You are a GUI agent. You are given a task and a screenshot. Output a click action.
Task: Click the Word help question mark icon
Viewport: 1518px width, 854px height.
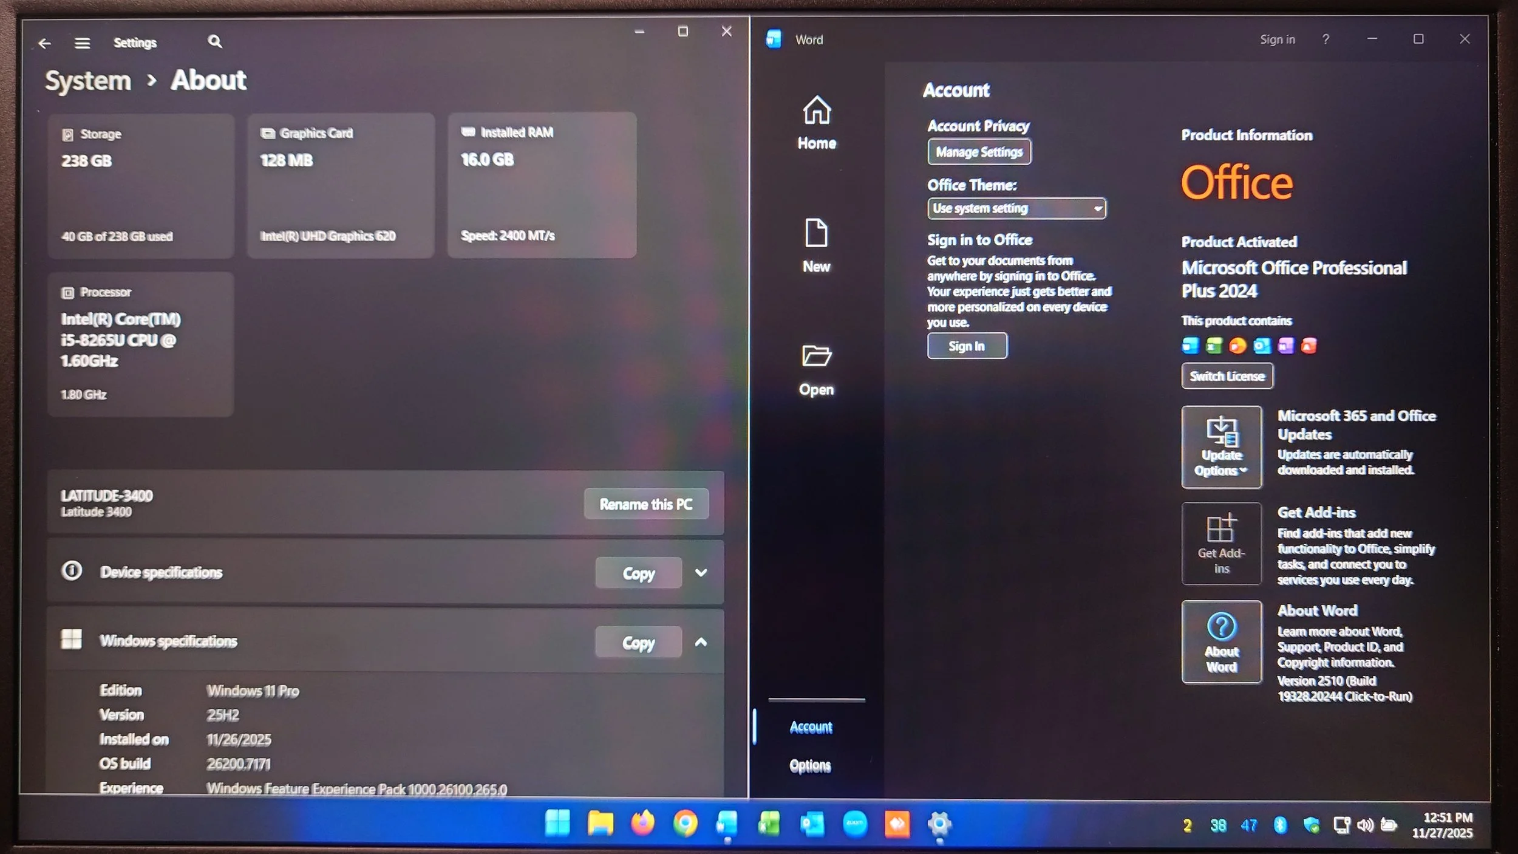point(1326,39)
